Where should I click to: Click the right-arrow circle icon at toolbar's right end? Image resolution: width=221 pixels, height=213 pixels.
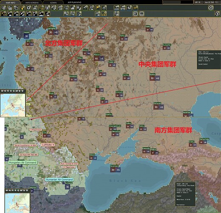pos(217,14)
